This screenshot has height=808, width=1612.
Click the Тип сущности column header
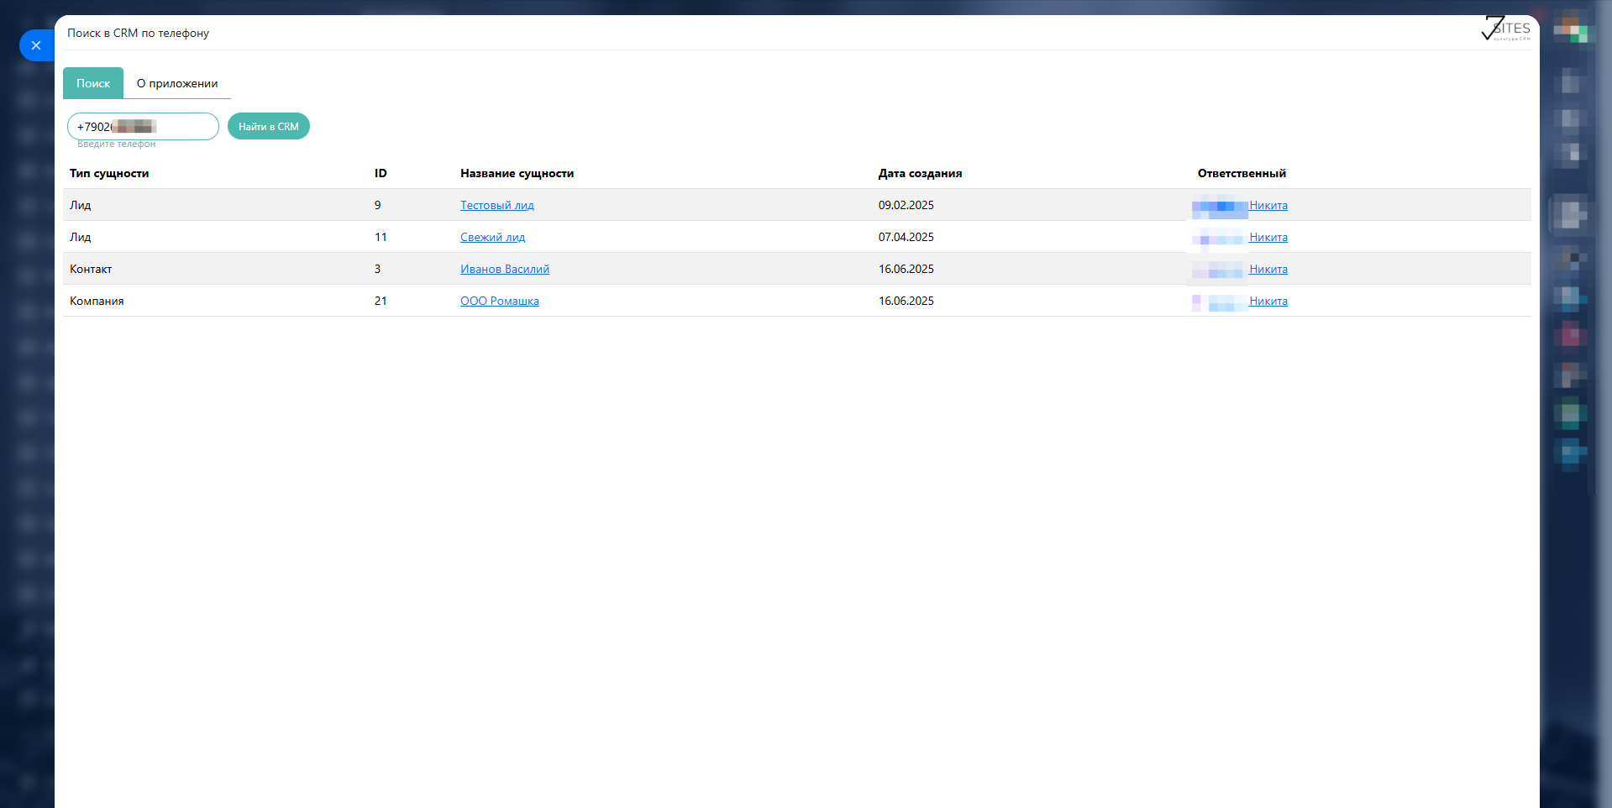click(109, 173)
